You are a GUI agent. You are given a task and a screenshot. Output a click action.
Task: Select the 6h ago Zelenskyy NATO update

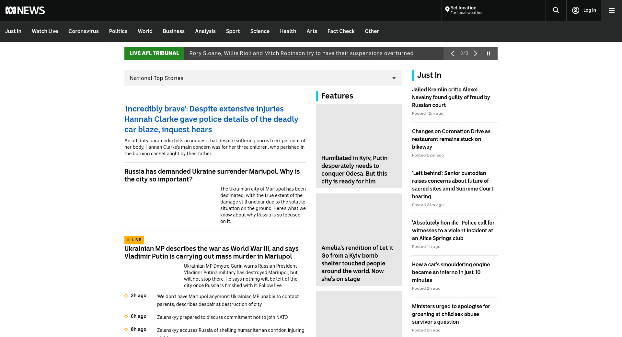(222, 317)
